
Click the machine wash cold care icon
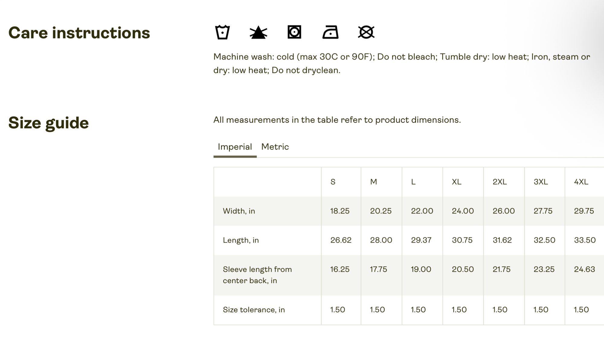pyautogui.click(x=222, y=32)
